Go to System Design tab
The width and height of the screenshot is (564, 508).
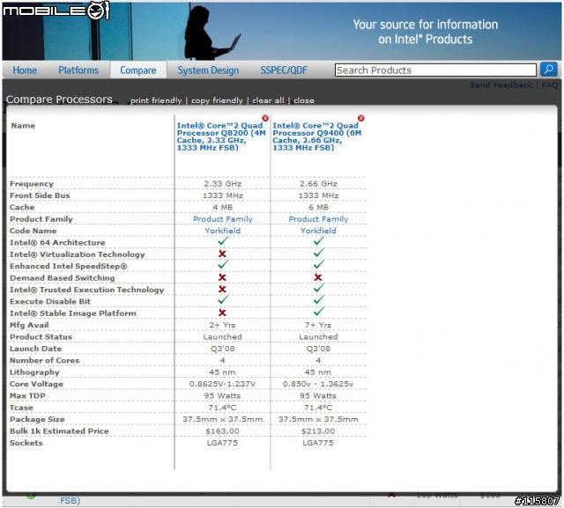point(208,70)
